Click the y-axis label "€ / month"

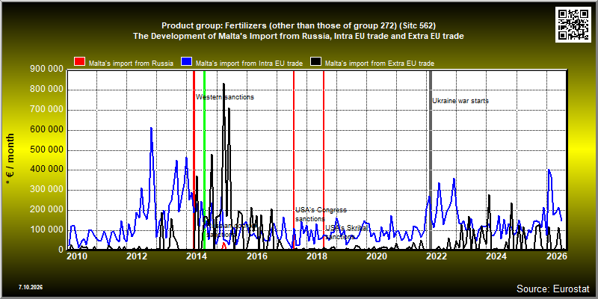(10, 159)
